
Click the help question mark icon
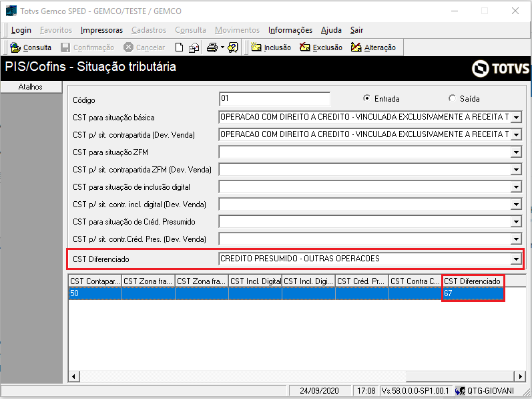click(233, 47)
